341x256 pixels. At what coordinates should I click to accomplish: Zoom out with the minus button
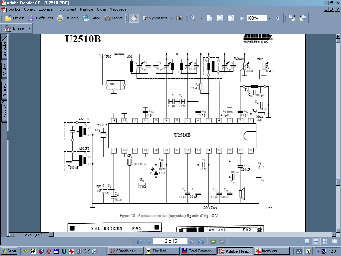[241, 18]
